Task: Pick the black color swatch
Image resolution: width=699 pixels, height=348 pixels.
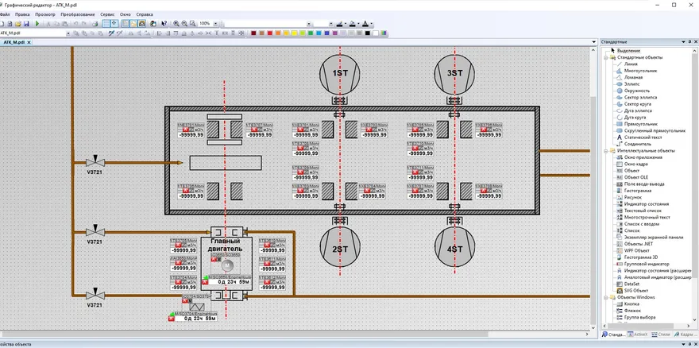Action: pyautogui.click(x=367, y=33)
